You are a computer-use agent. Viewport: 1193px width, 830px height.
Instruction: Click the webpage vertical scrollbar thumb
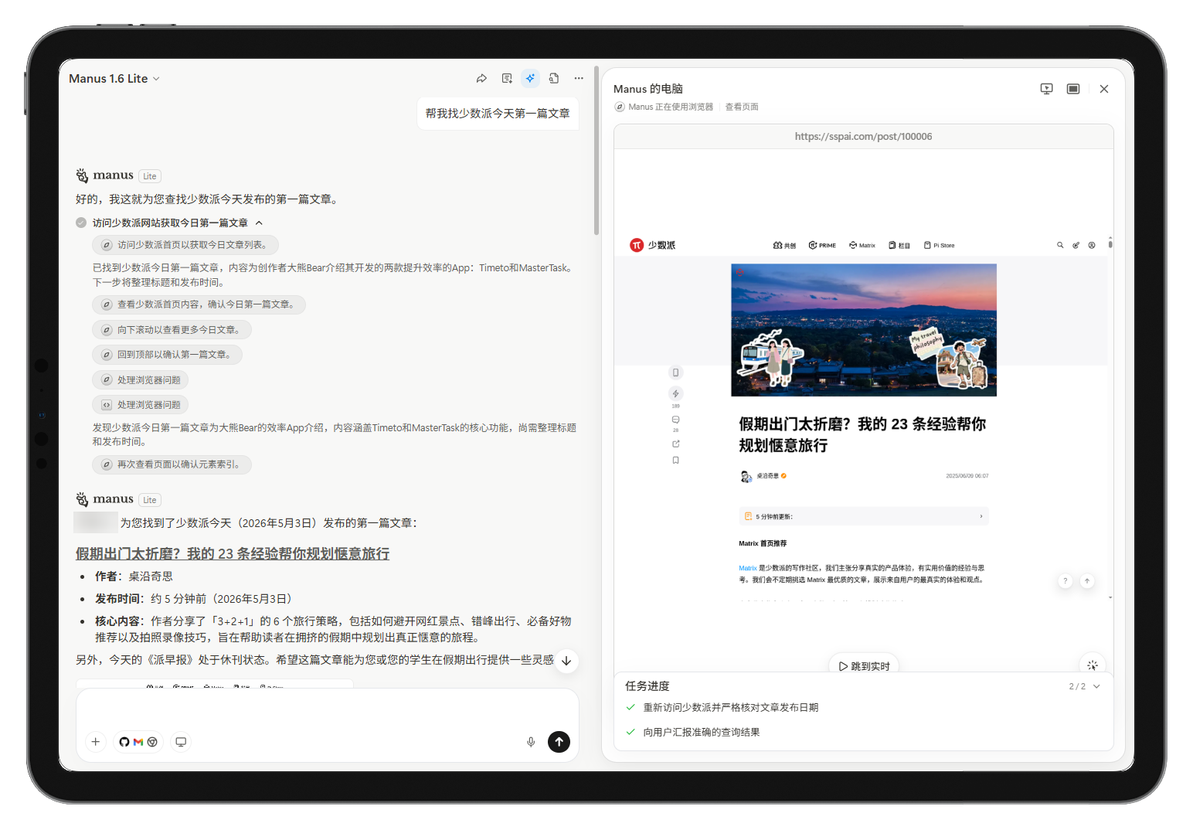click(x=1110, y=243)
